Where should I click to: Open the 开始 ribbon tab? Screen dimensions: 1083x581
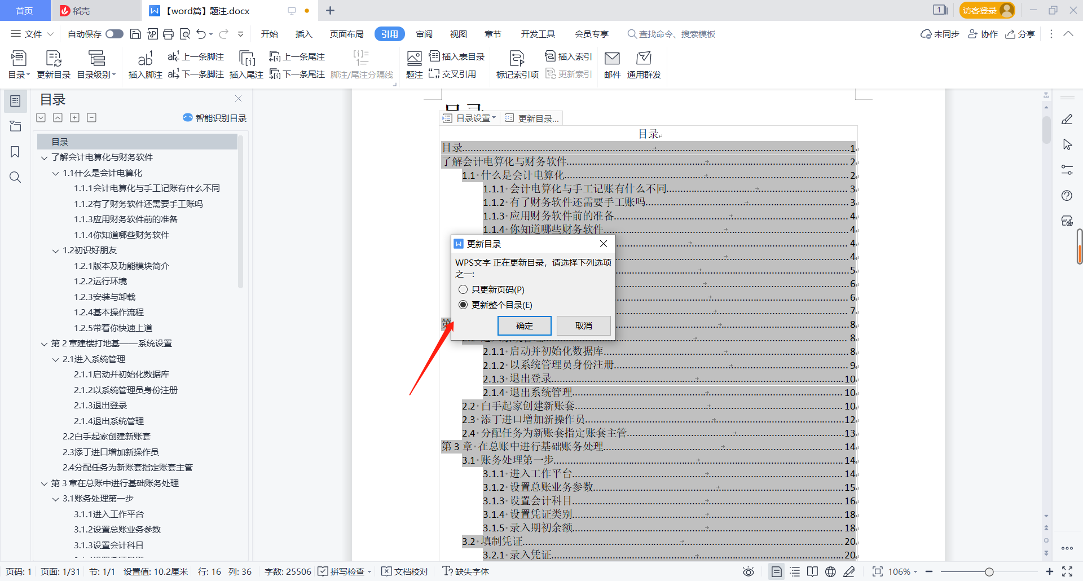tap(270, 34)
